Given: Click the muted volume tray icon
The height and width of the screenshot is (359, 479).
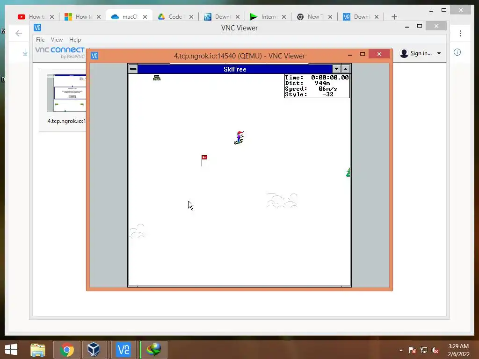Looking at the screenshot, I should click(435, 350).
